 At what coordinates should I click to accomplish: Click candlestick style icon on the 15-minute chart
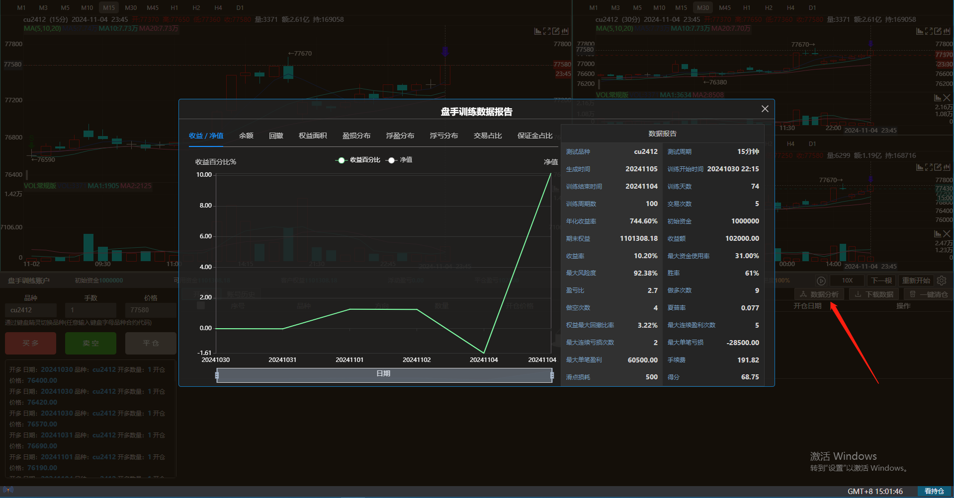pyautogui.click(x=565, y=31)
